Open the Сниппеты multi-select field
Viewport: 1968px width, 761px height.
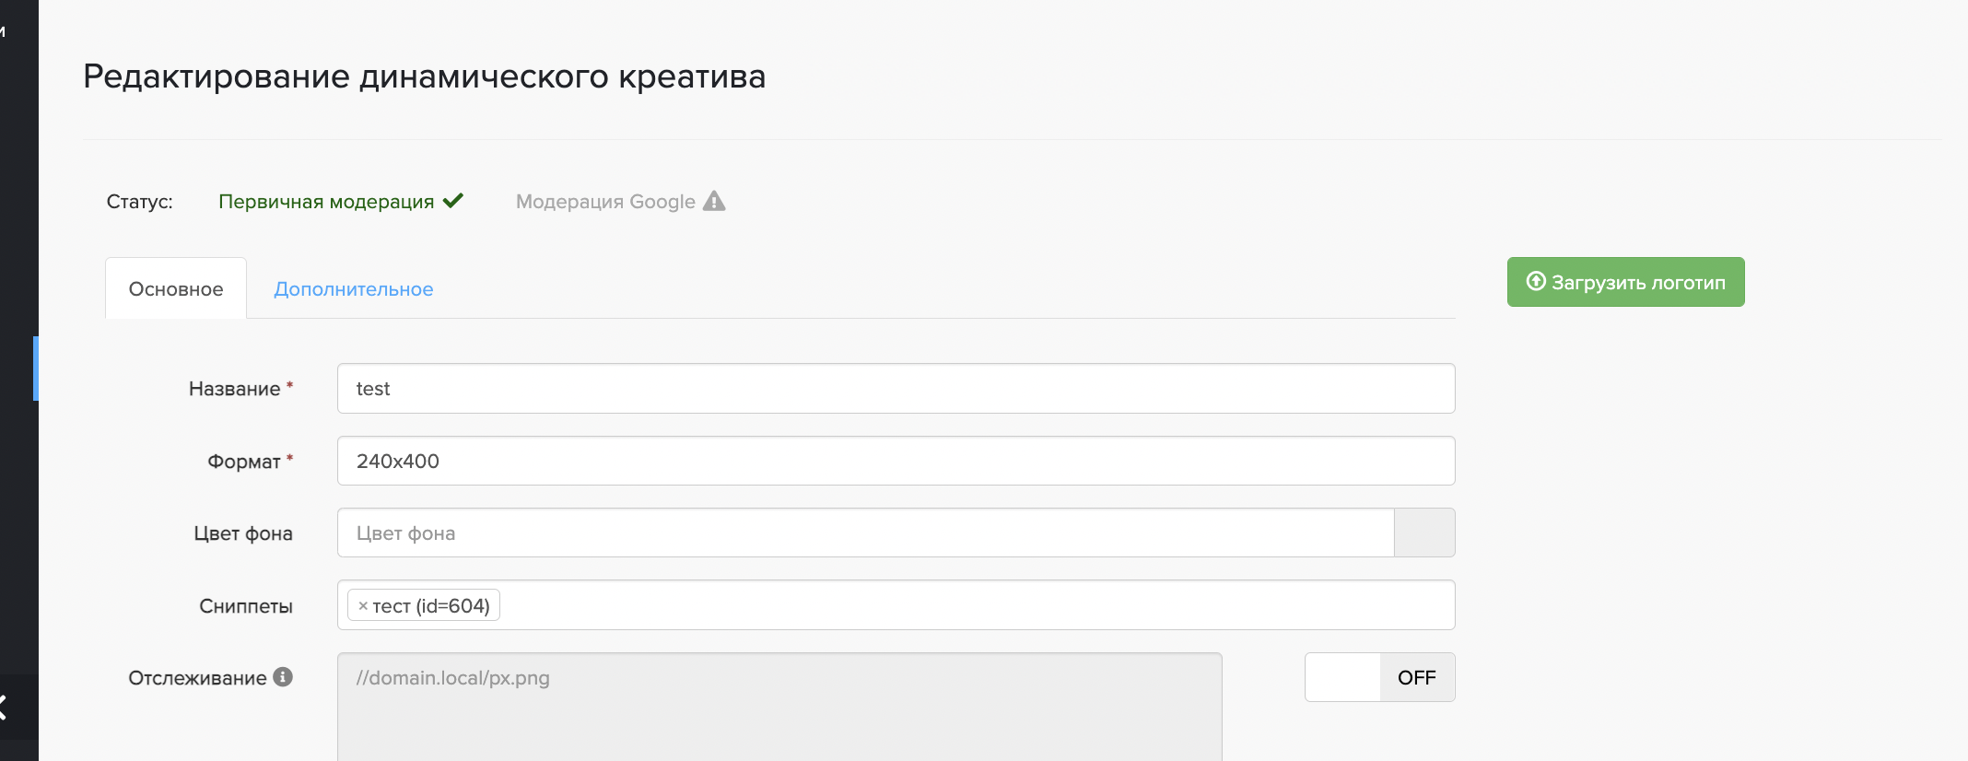pyautogui.click(x=977, y=605)
